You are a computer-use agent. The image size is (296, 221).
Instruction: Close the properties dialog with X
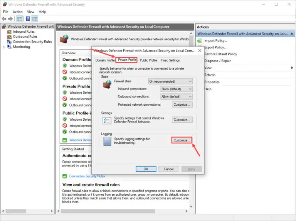pyautogui.click(x=200, y=51)
